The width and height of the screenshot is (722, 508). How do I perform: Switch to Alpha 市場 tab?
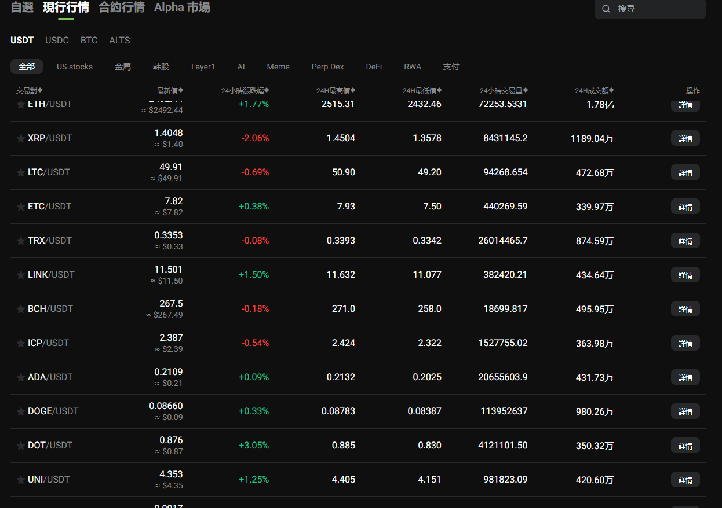click(x=182, y=8)
